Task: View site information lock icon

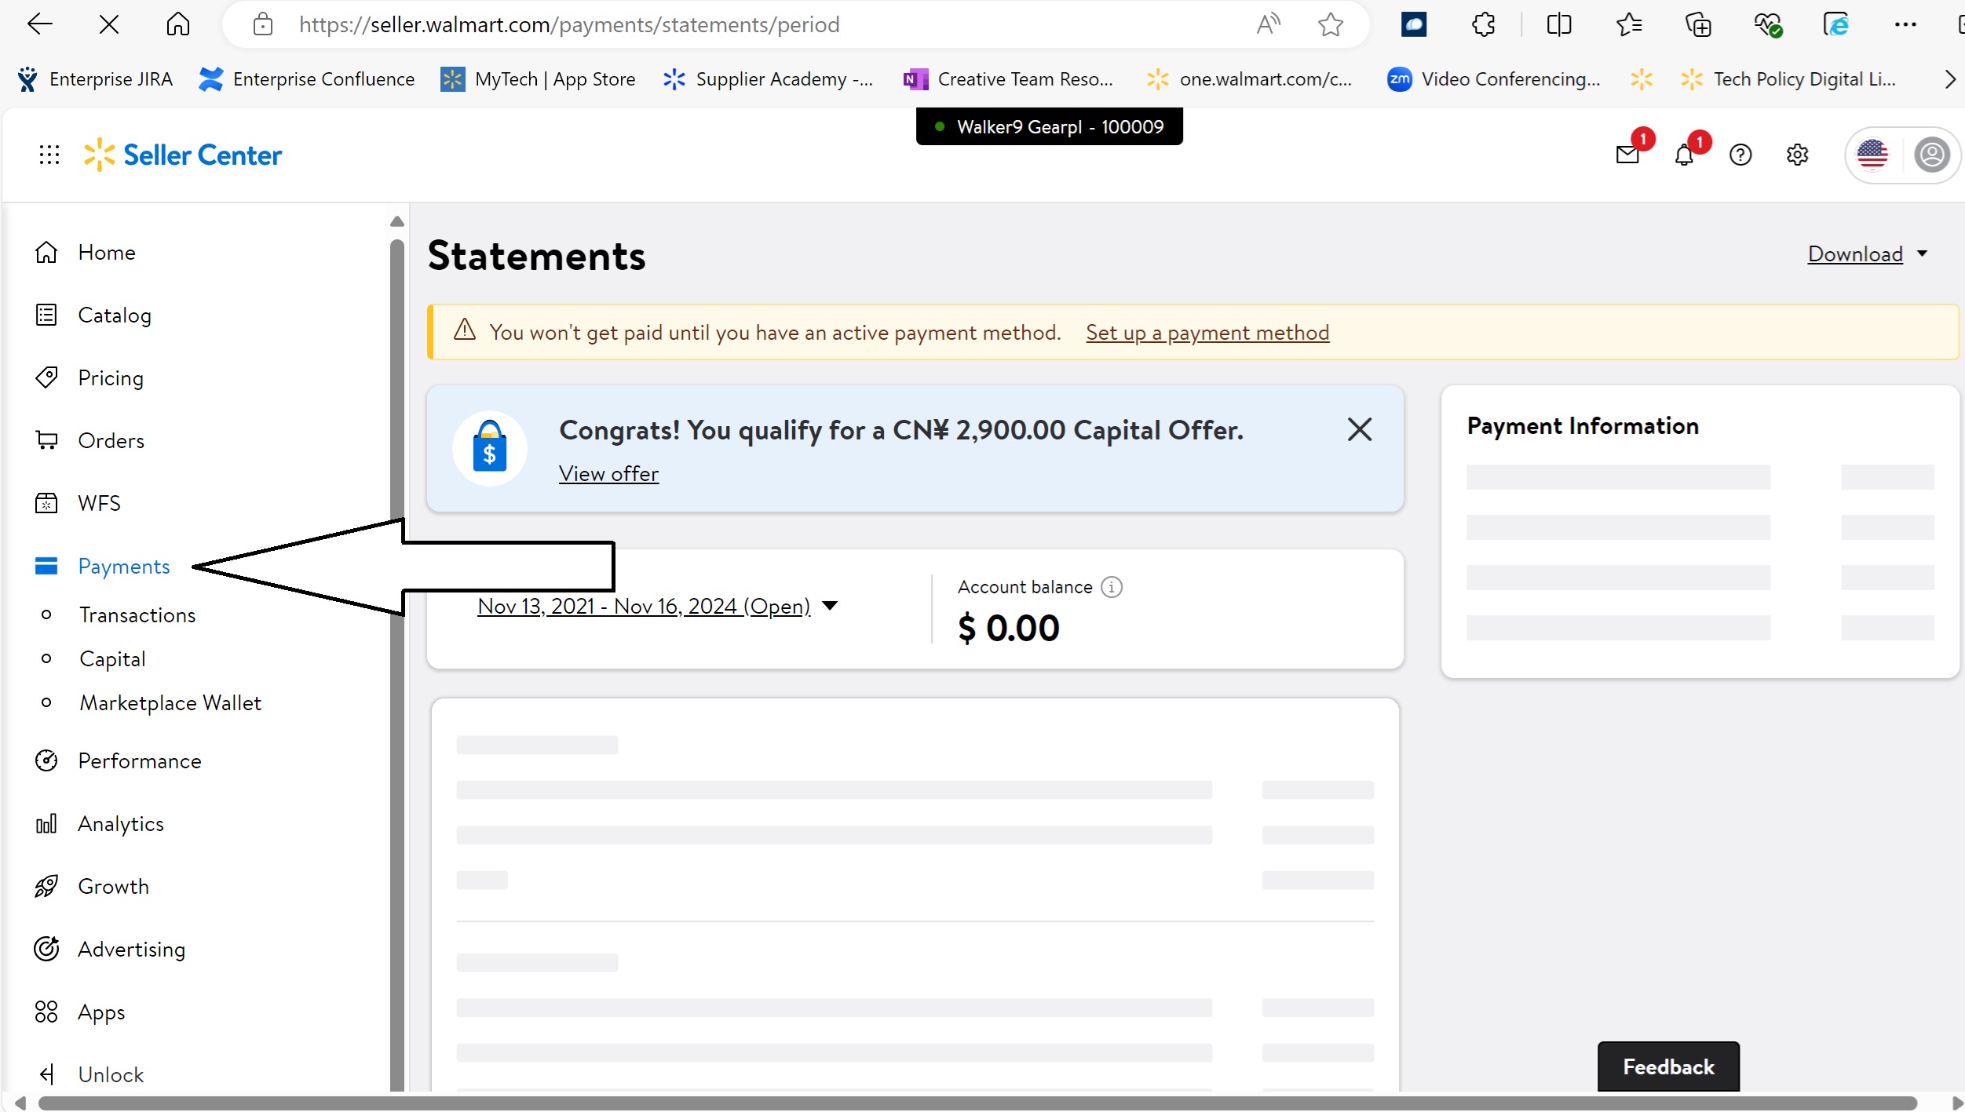Action: (263, 24)
